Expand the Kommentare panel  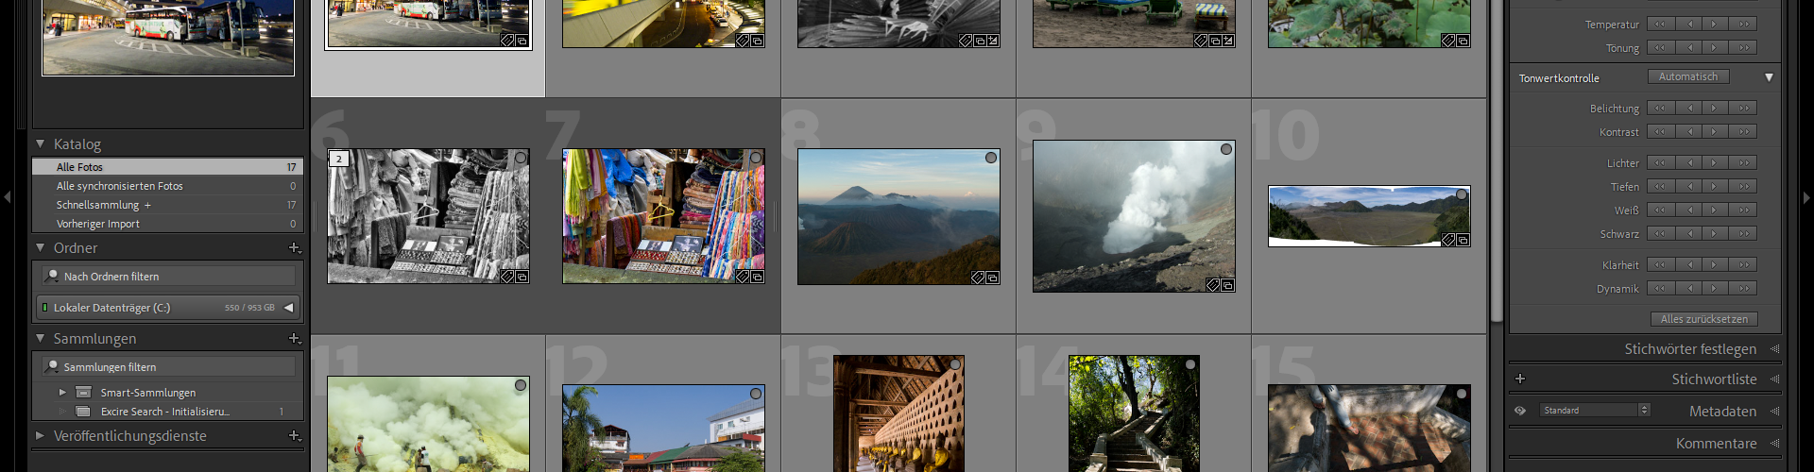click(1774, 444)
